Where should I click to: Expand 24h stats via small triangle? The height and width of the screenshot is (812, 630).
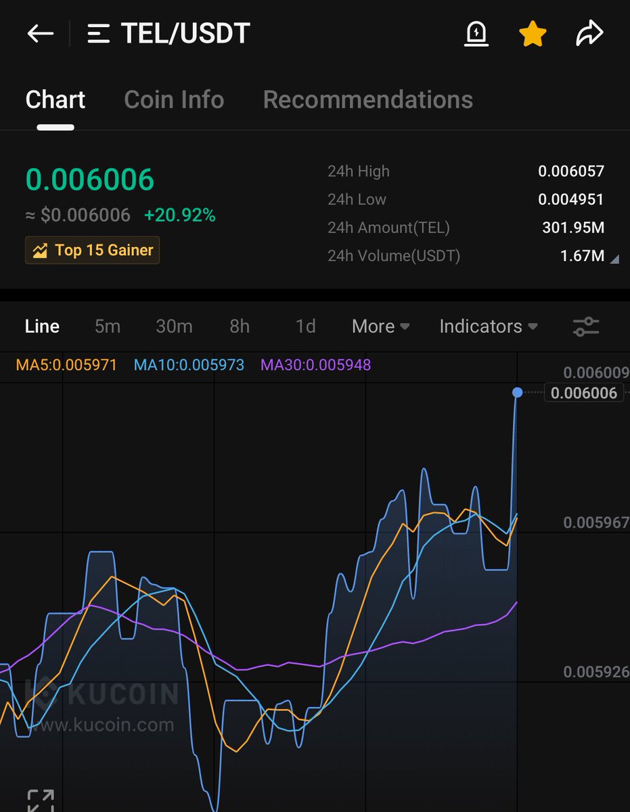tap(614, 258)
